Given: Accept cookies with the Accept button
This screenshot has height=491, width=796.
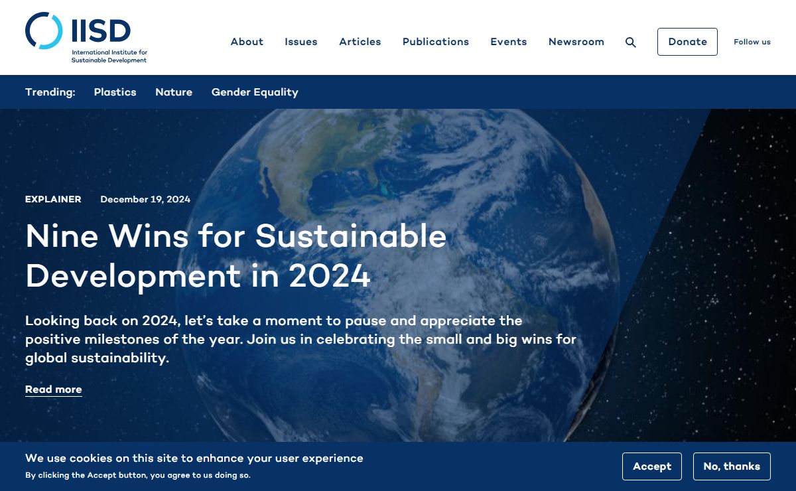Looking at the screenshot, I should pos(652,466).
